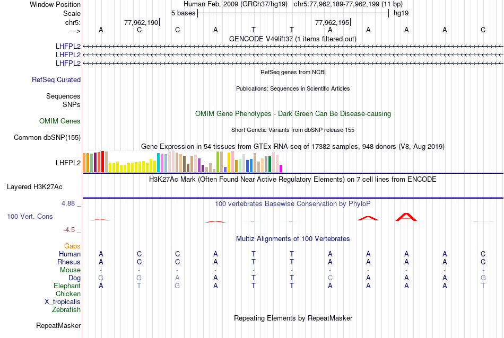Click the Human Feb. 2009 (GRCh37/hg19) title
Image resolution: width=504 pixels, height=338 pixels.
click(x=236, y=4)
